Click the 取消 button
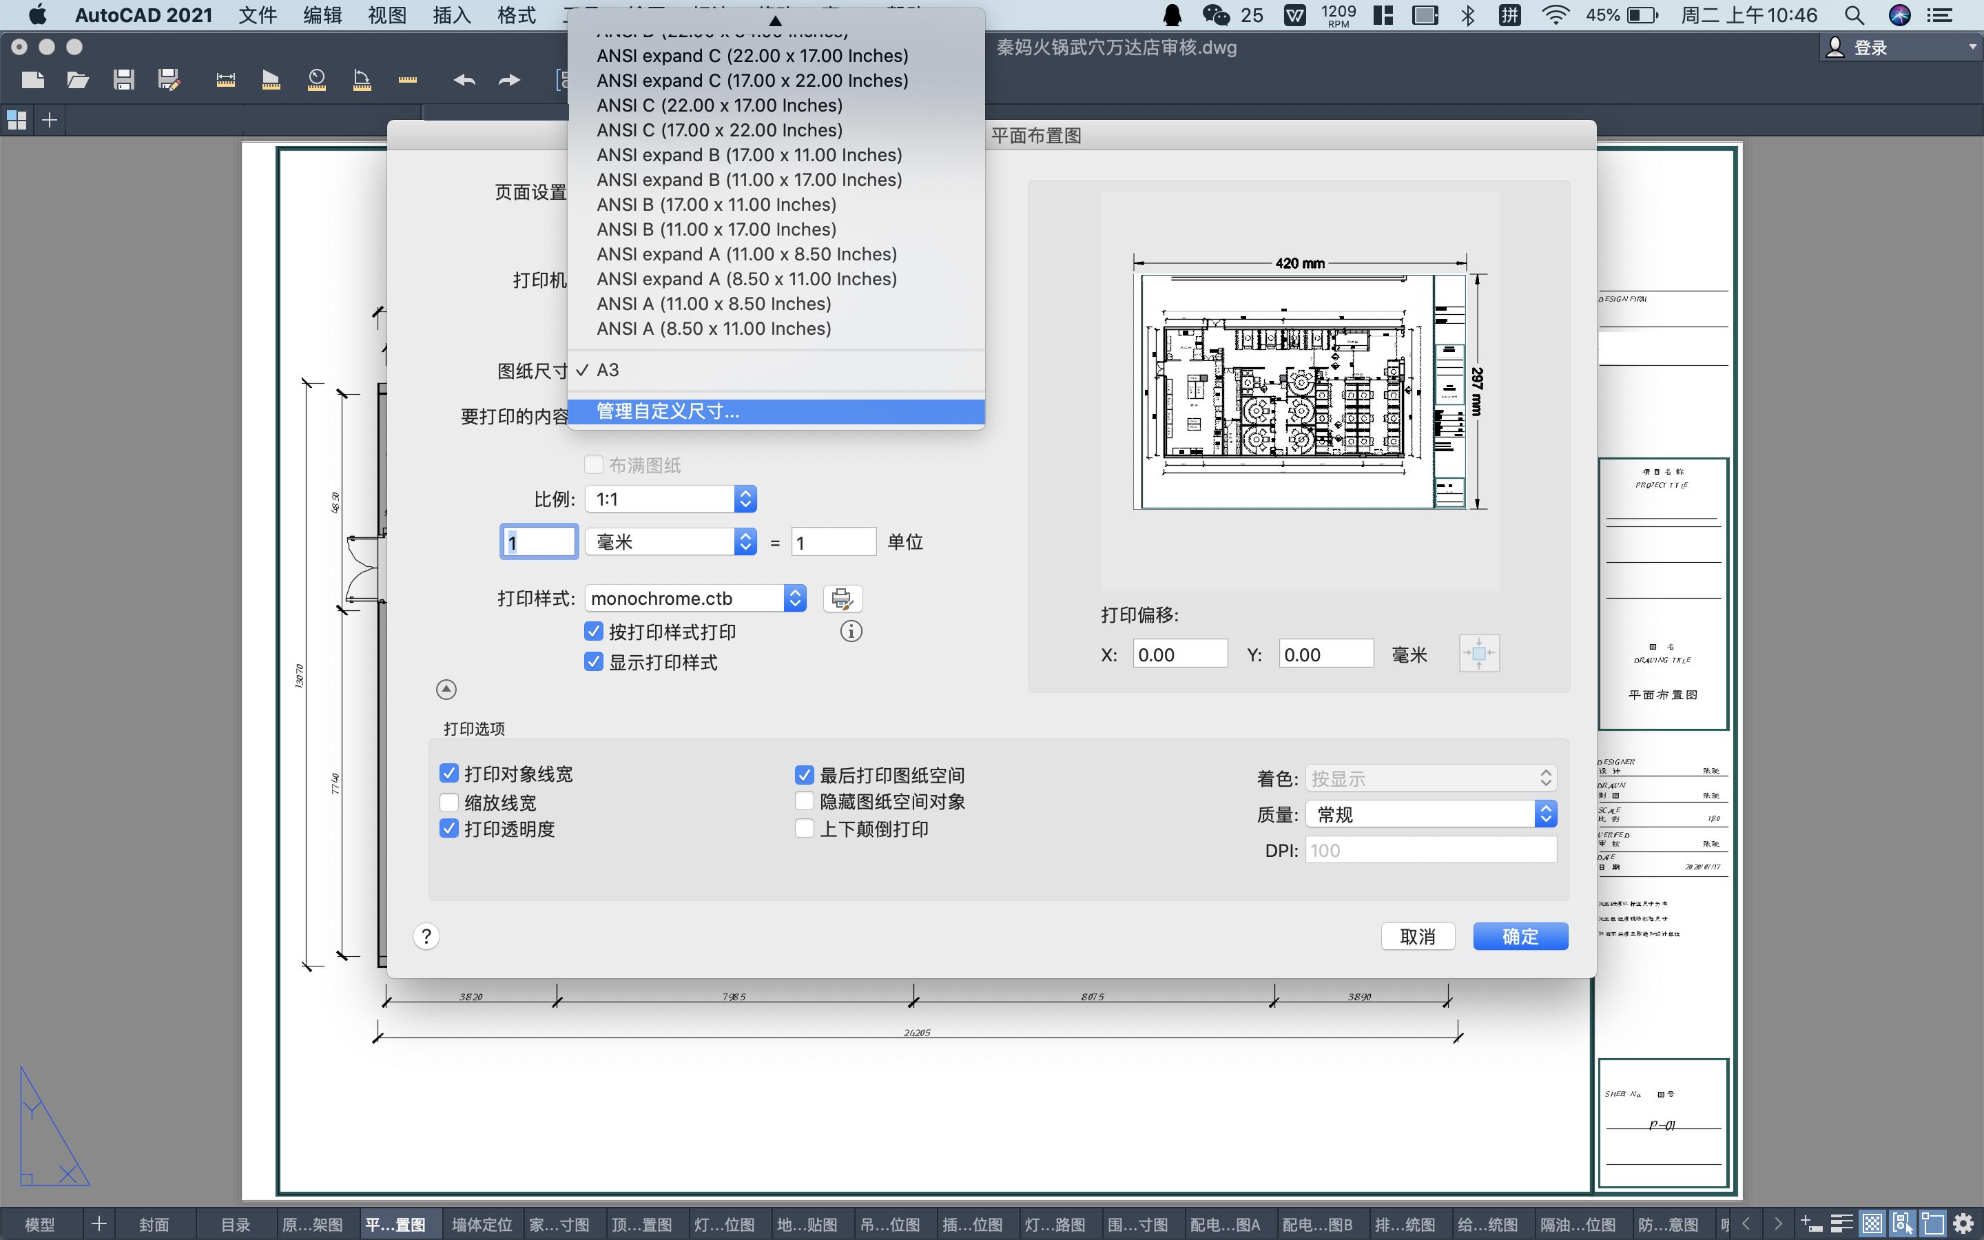This screenshot has height=1240, width=1984. point(1418,936)
